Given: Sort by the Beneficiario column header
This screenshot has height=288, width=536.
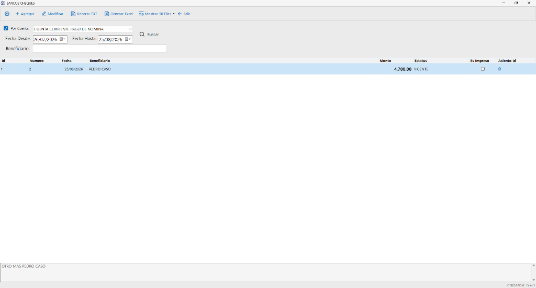Looking at the screenshot, I should [x=233, y=61].
